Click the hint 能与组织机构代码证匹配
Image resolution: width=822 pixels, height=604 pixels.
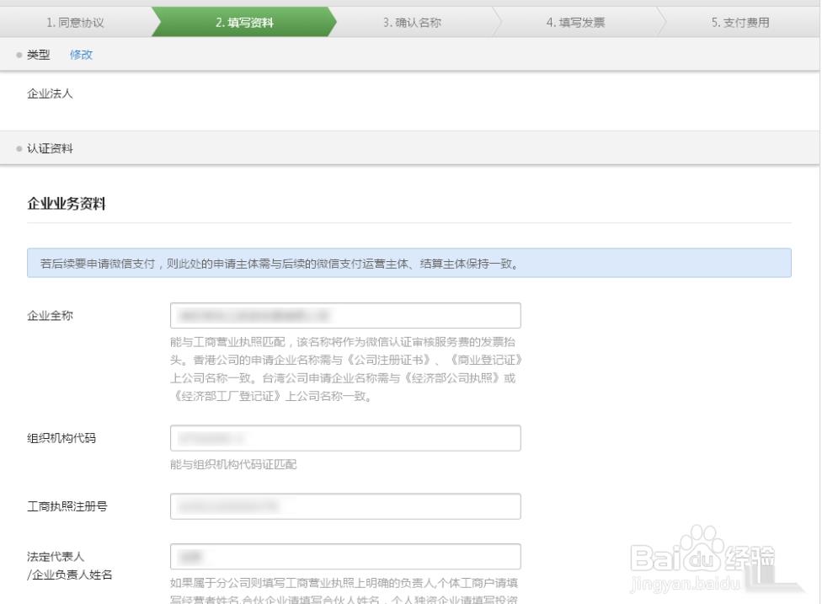(233, 464)
